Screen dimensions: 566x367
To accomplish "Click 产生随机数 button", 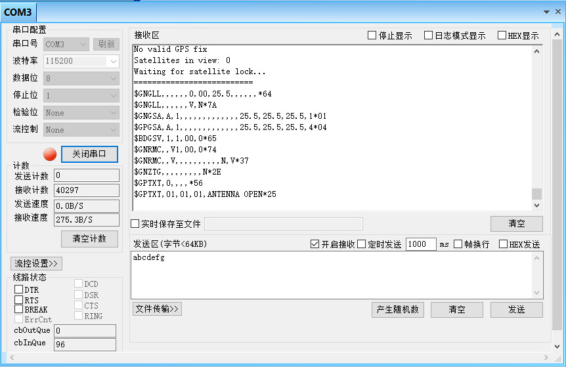I will point(398,310).
